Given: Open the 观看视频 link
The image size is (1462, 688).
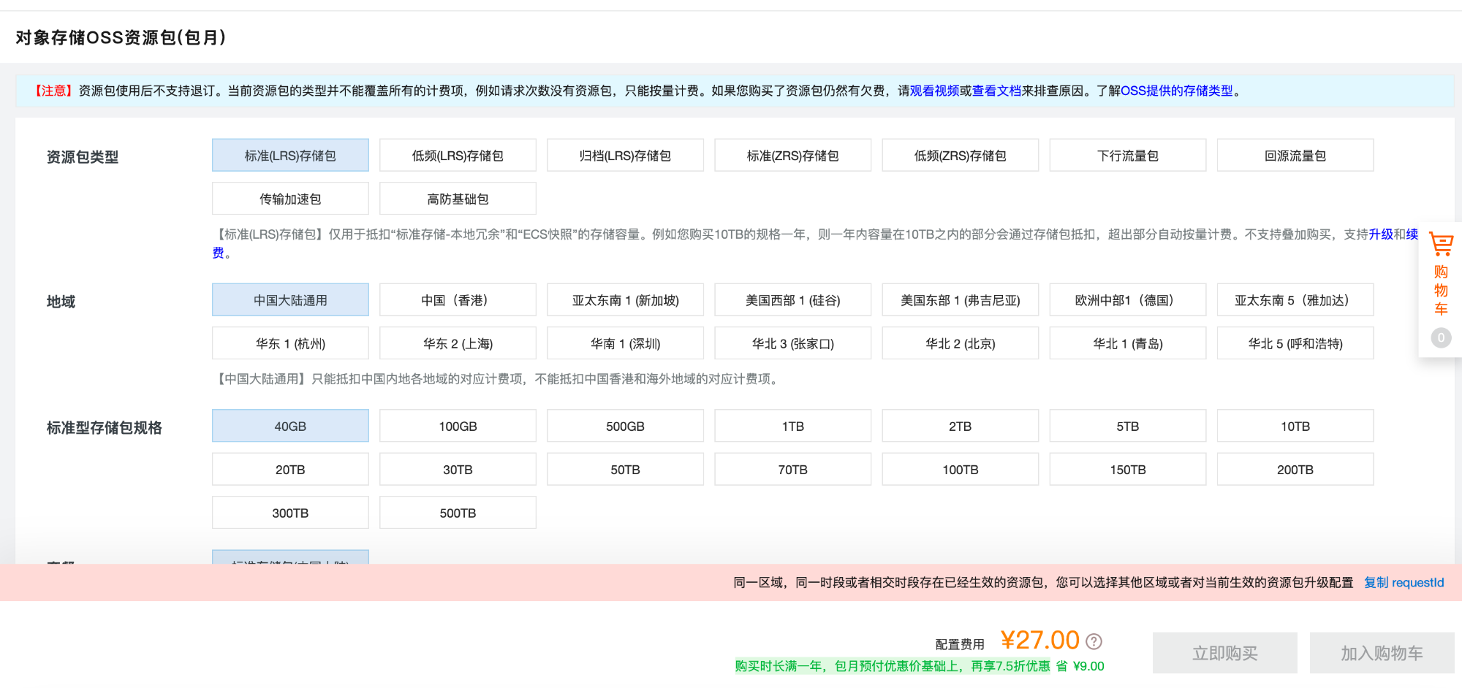Looking at the screenshot, I should point(934,91).
